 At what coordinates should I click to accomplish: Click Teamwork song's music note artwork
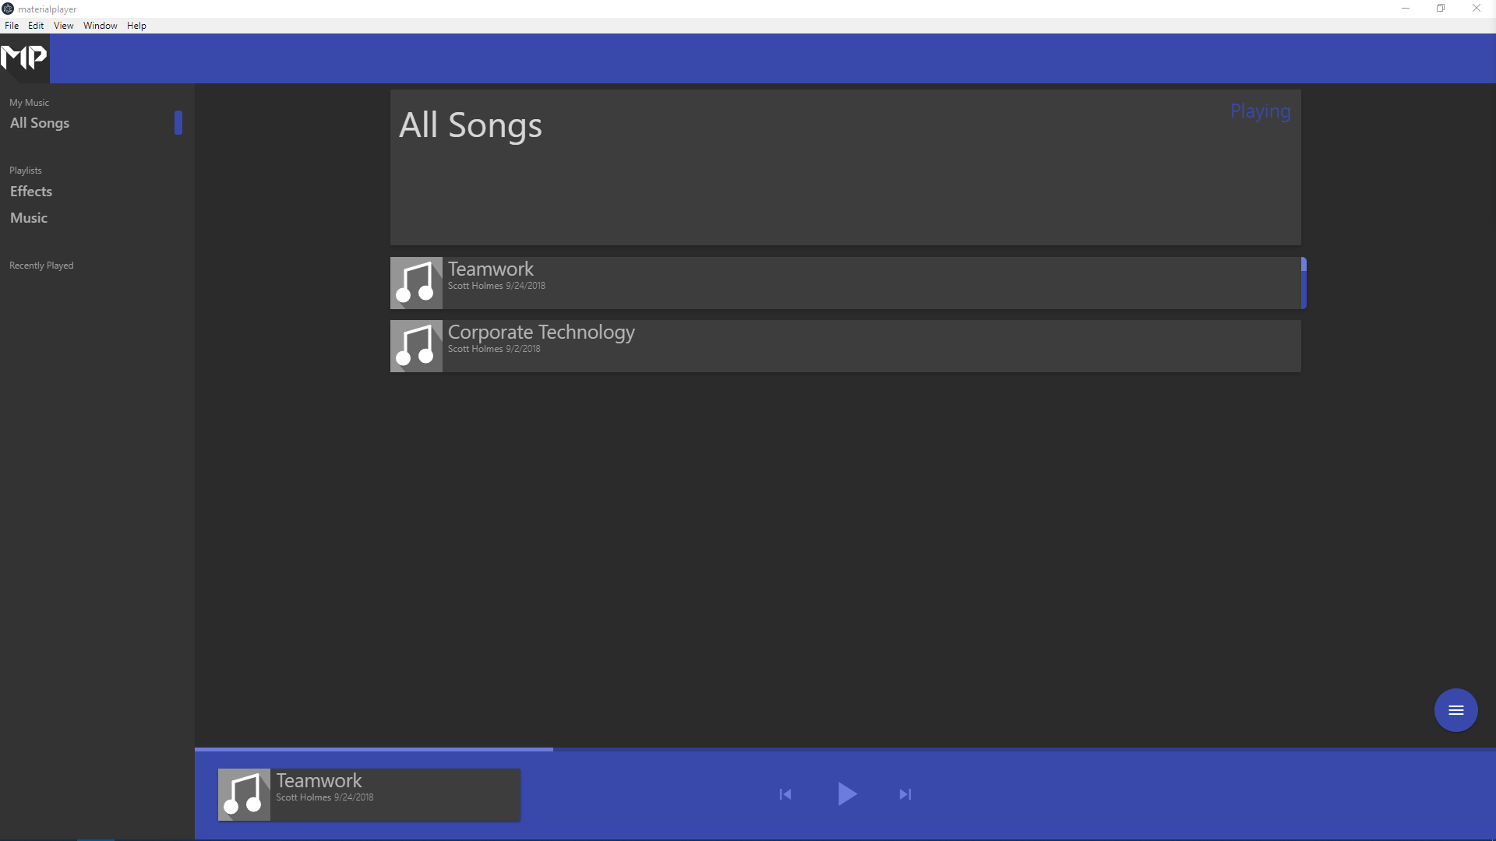[416, 283]
